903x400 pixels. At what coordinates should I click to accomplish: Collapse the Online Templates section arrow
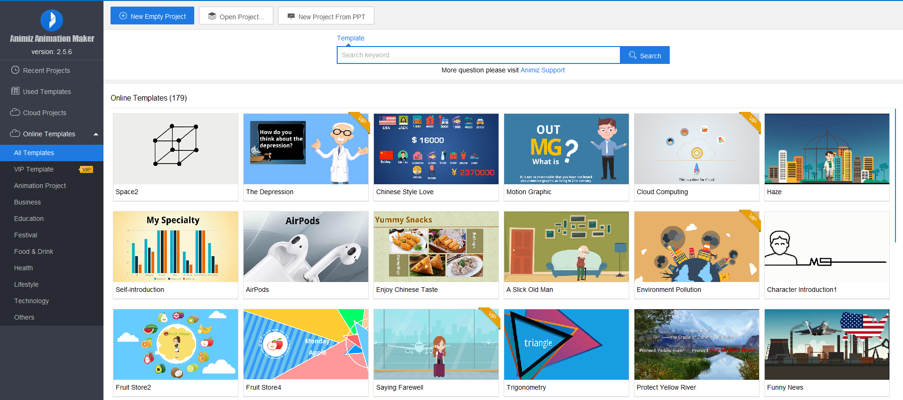[x=96, y=134]
